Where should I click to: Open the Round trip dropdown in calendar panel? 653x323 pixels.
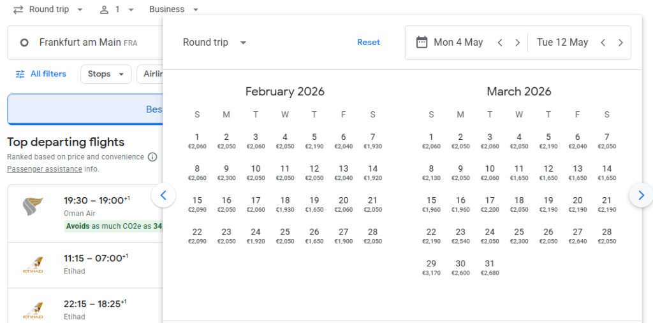215,43
